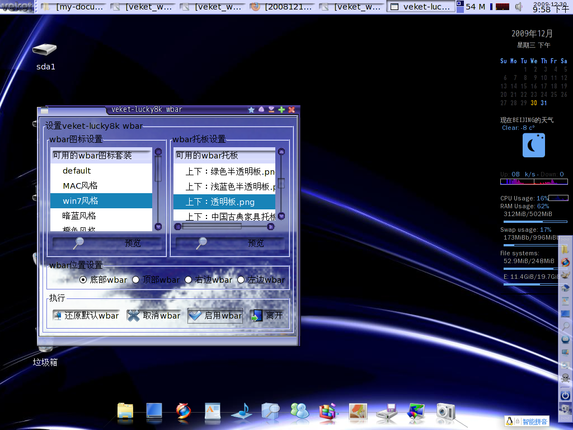573x430 pixels.
Task: Choose the win7风格 icon set
Action: [101, 201]
